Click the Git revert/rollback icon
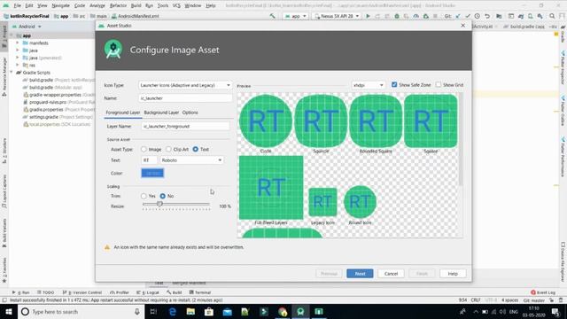 [487, 16]
